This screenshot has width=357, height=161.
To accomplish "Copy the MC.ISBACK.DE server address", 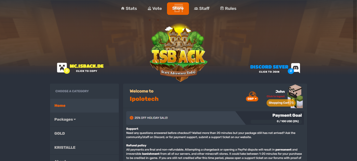I will point(87,66).
